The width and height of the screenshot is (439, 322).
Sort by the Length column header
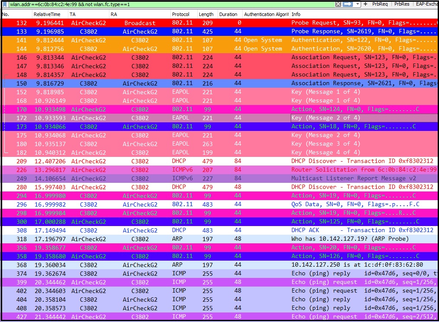coord(207,14)
